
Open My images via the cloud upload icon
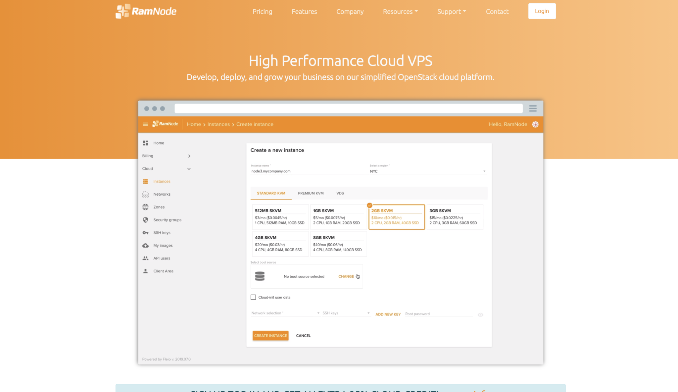pyautogui.click(x=145, y=245)
